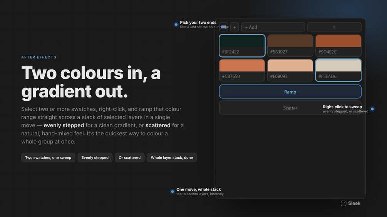387x217 pixels.
Task: Click the Pick your two ends caption
Action: coord(198,22)
